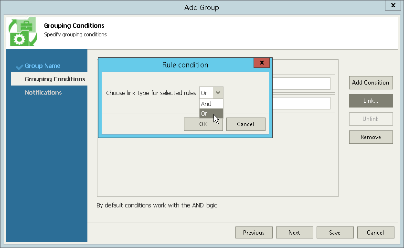Save the group settings
Screen dimensions: 404x248
coord(335,233)
